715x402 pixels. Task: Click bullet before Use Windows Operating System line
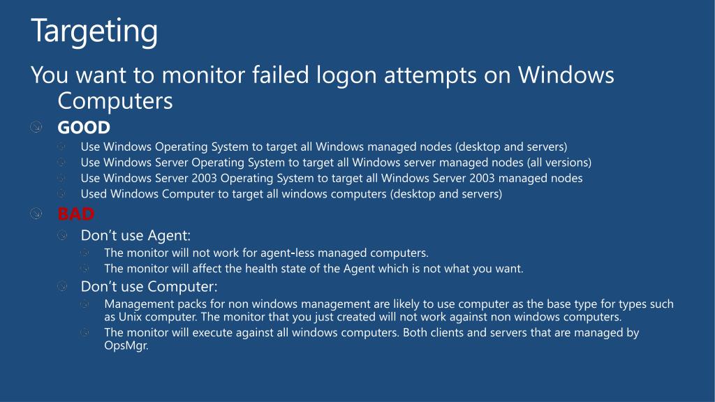pyautogui.click(x=61, y=147)
